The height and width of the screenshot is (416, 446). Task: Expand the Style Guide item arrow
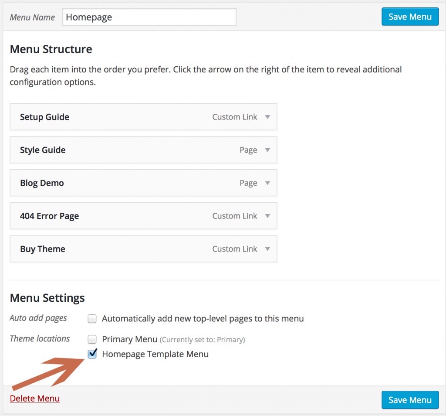tap(267, 150)
